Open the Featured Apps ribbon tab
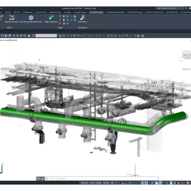191x191 pixels. (x=55, y=12)
